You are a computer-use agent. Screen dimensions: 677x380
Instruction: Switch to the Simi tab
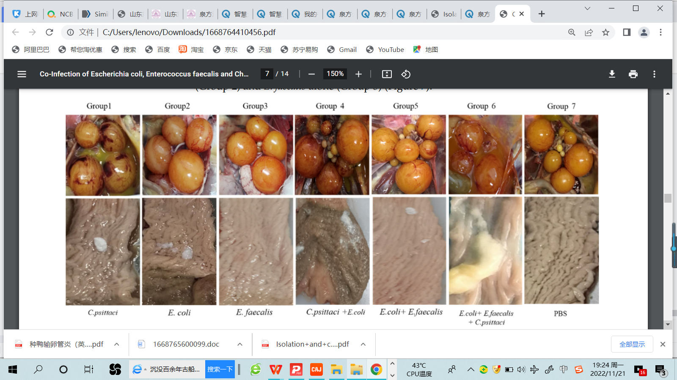(95, 14)
